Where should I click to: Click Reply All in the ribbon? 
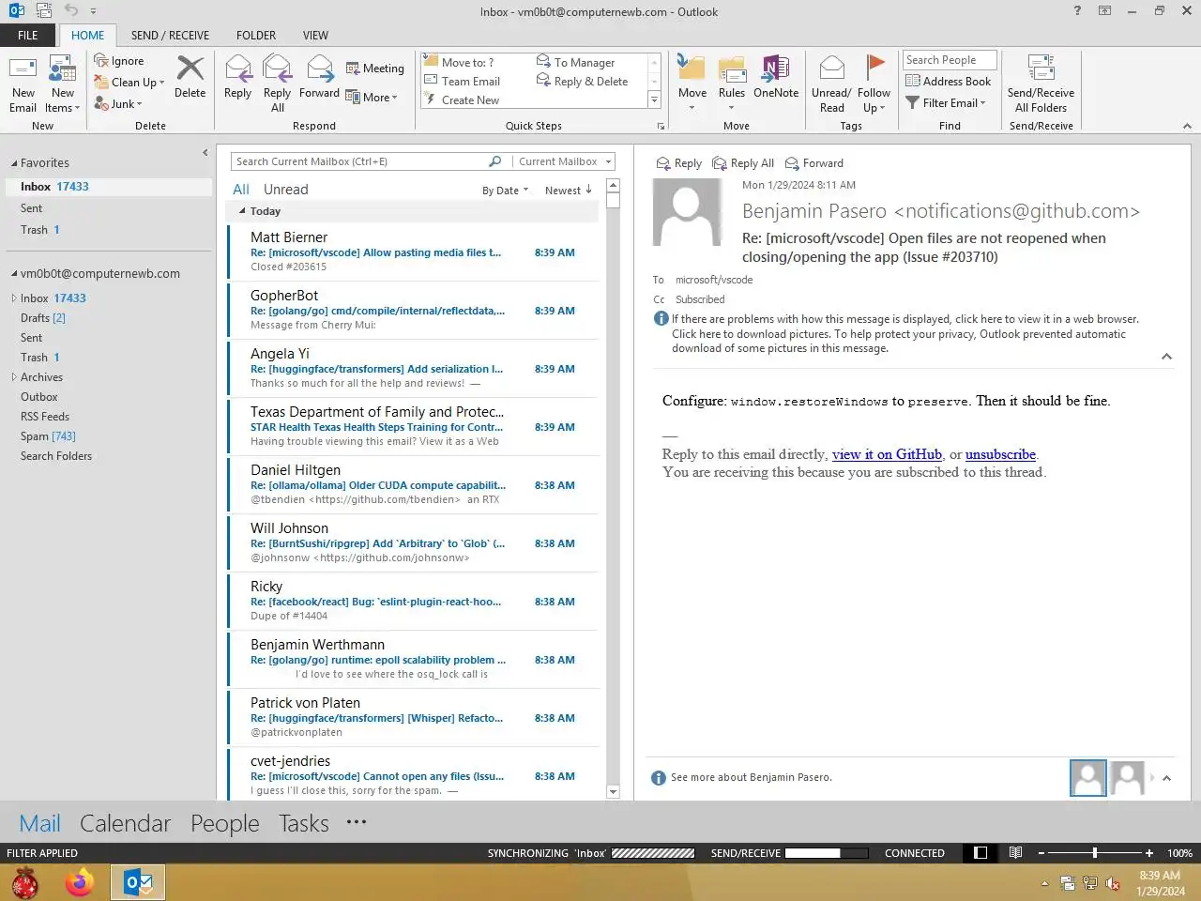[x=277, y=69]
